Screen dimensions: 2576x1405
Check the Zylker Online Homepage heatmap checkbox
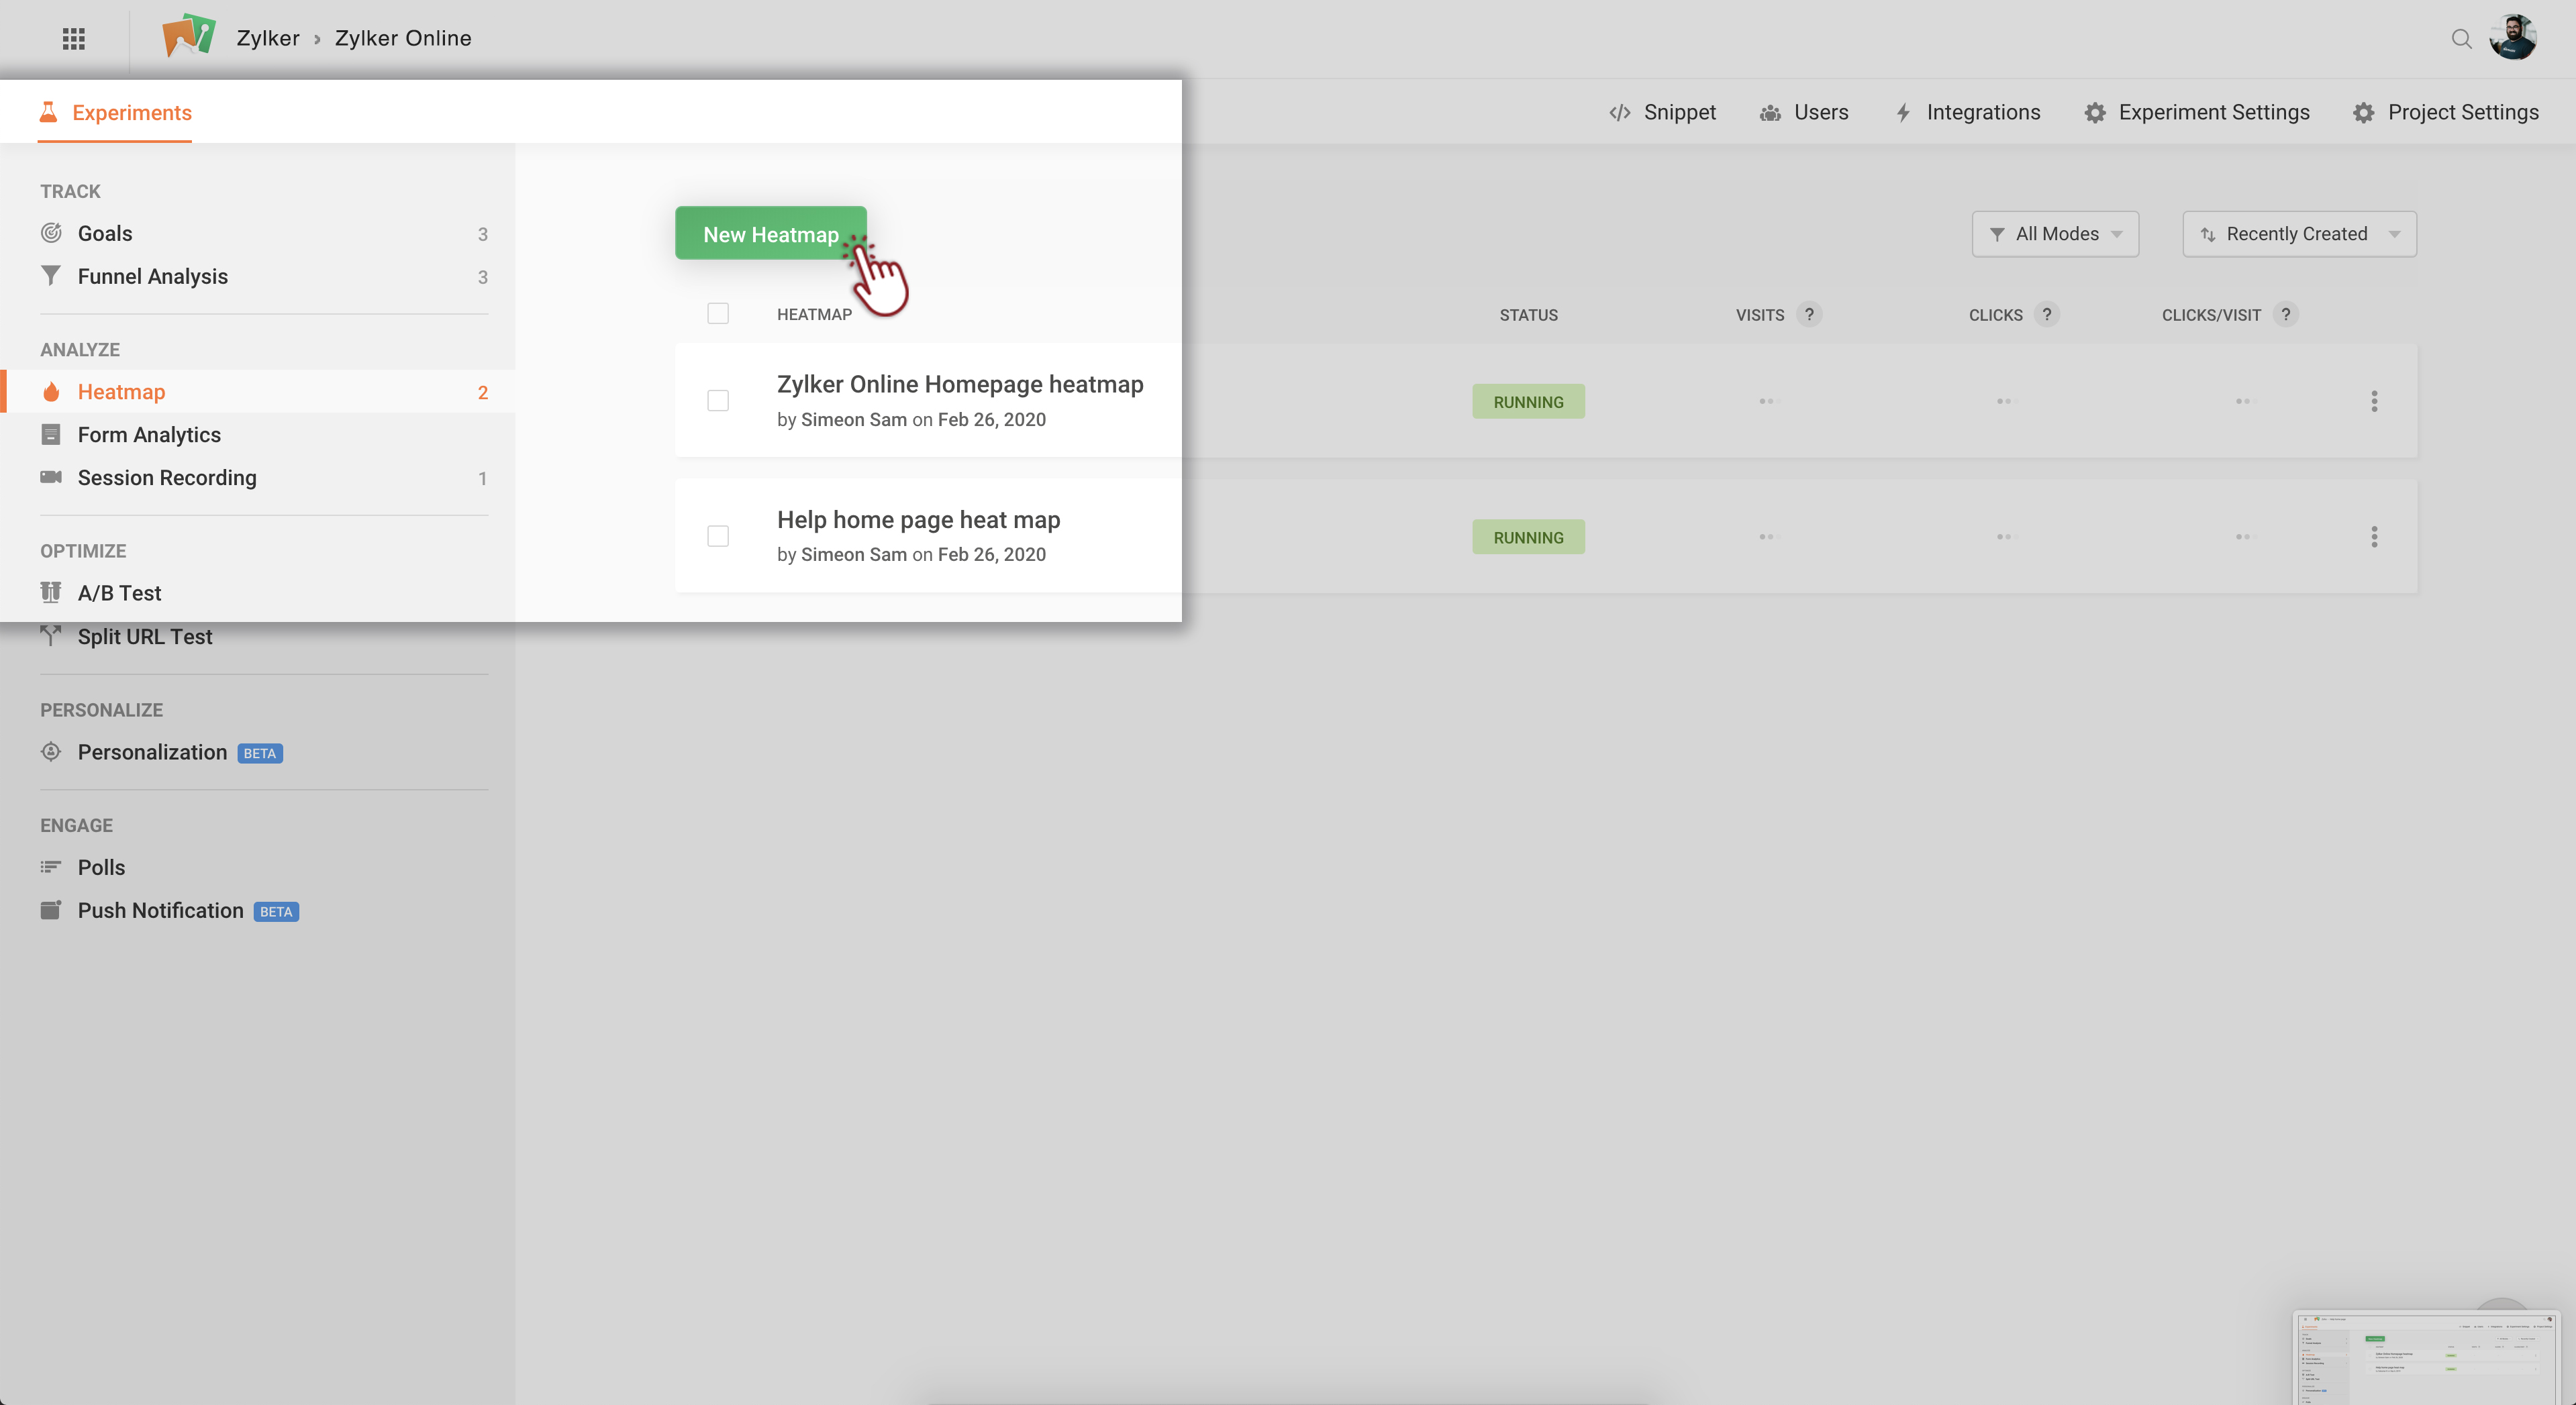pos(718,401)
